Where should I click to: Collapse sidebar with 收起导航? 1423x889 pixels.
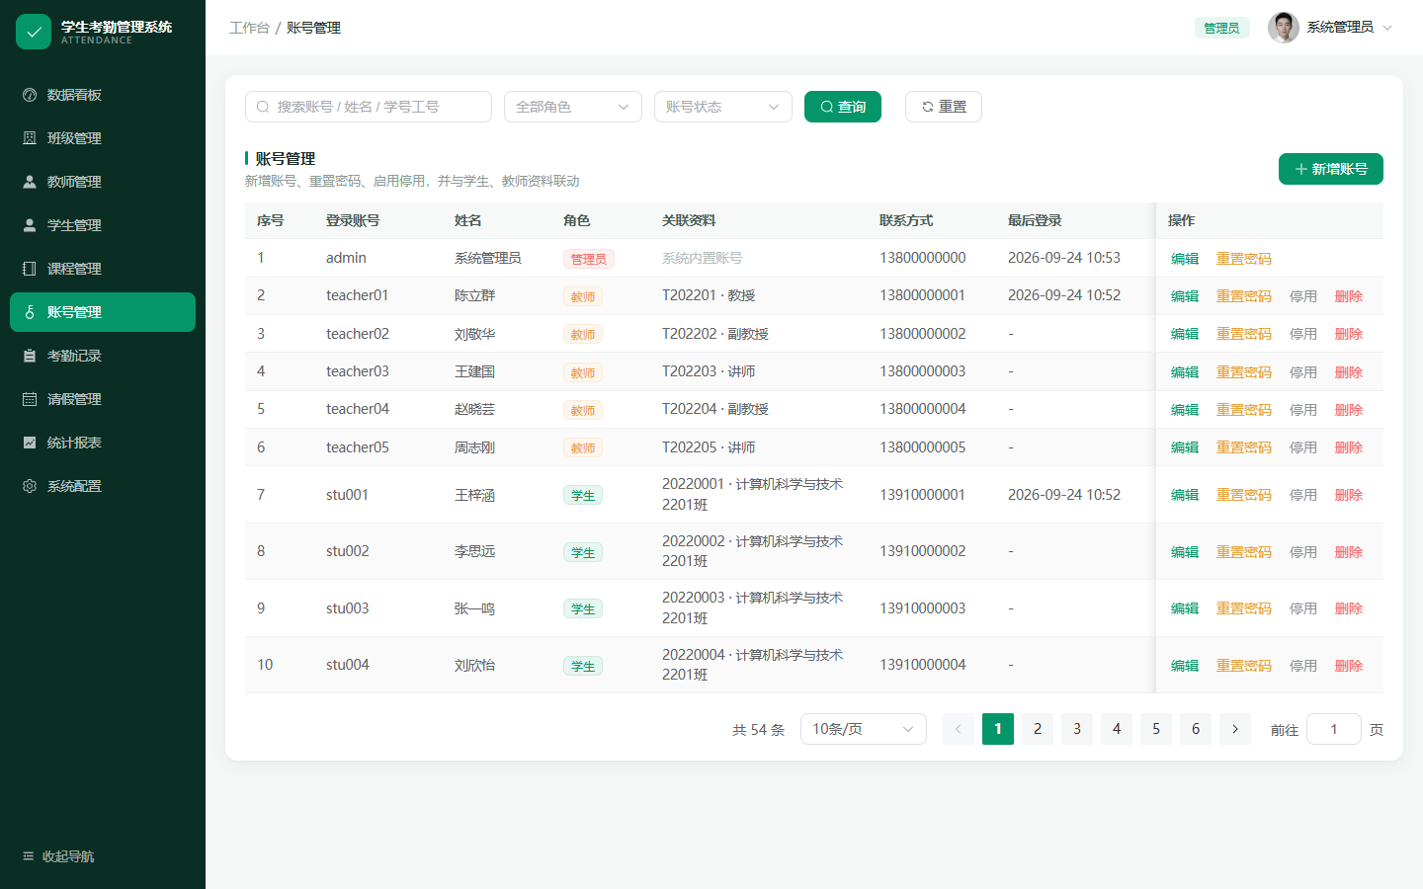coord(58,856)
